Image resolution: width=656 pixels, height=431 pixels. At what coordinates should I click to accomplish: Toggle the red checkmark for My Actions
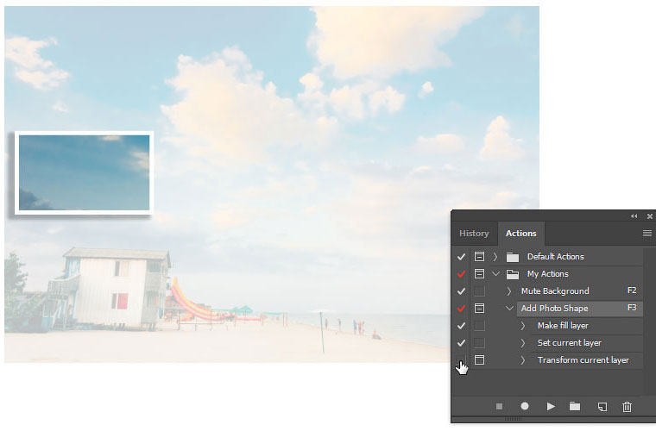[461, 274]
